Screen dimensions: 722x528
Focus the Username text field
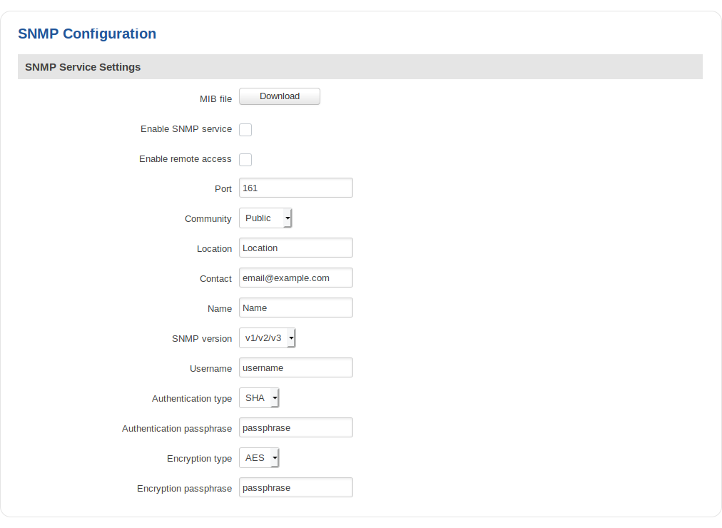[295, 368]
